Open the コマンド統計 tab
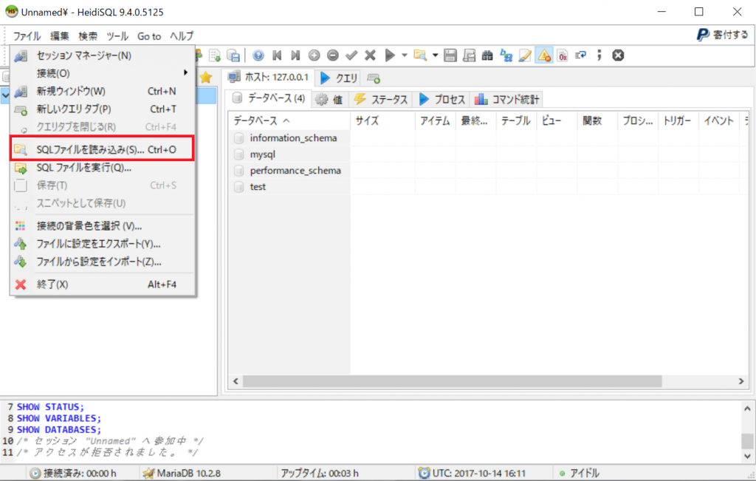The image size is (756, 481). point(506,100)
